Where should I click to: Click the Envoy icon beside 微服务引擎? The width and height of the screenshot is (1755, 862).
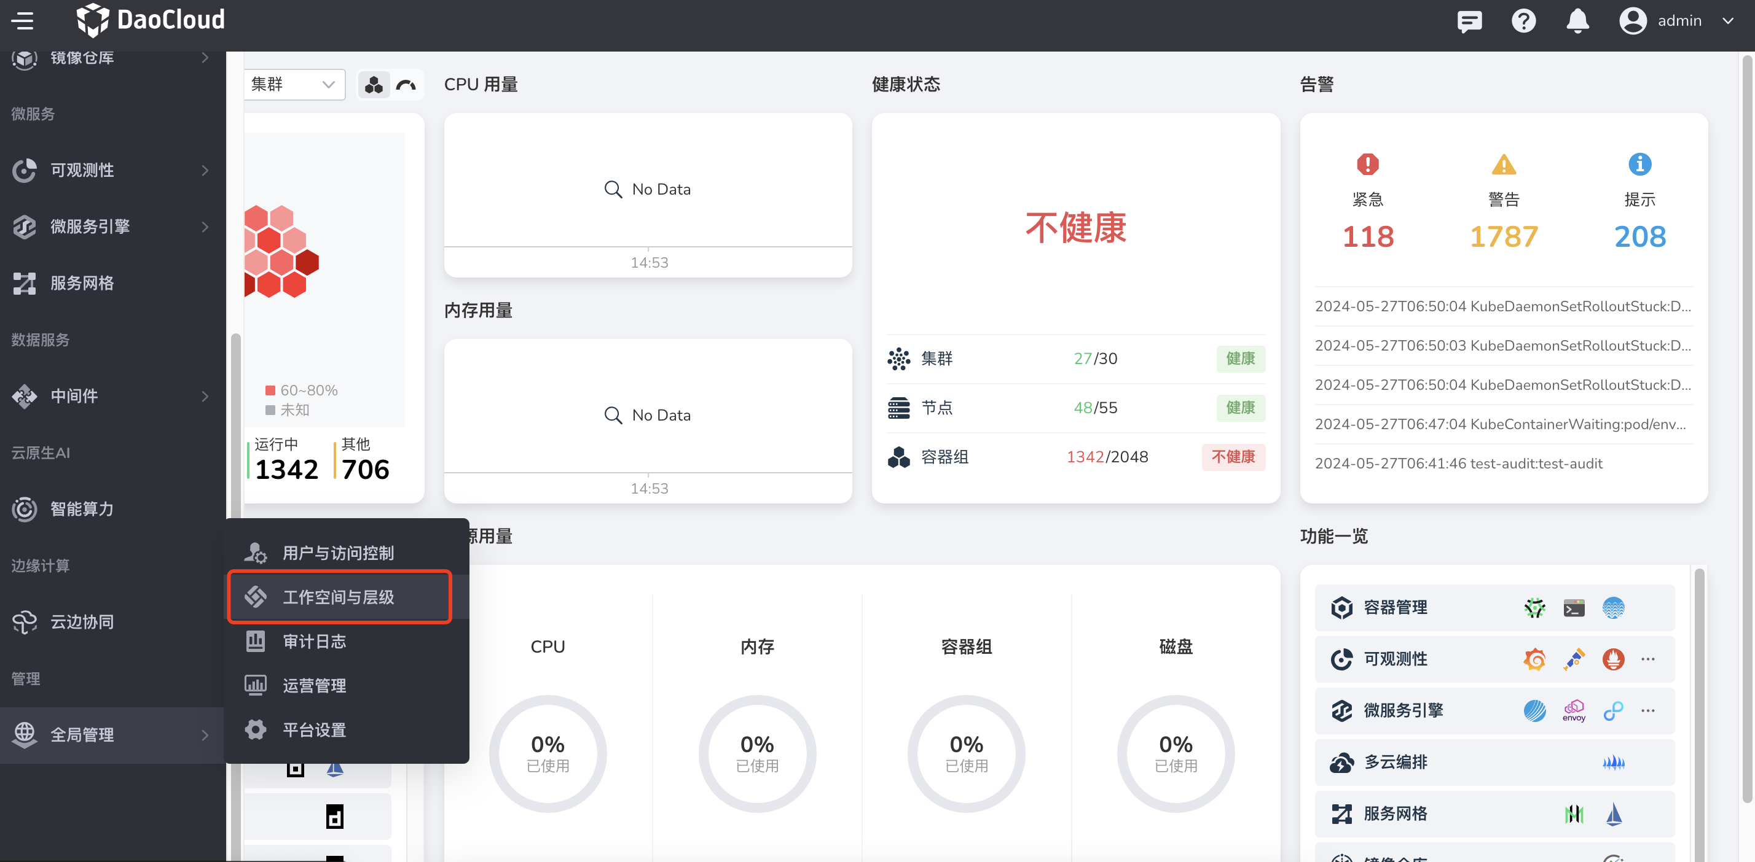(x=1574, y=712)
